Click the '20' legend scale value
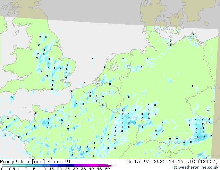 pos(59,169)
